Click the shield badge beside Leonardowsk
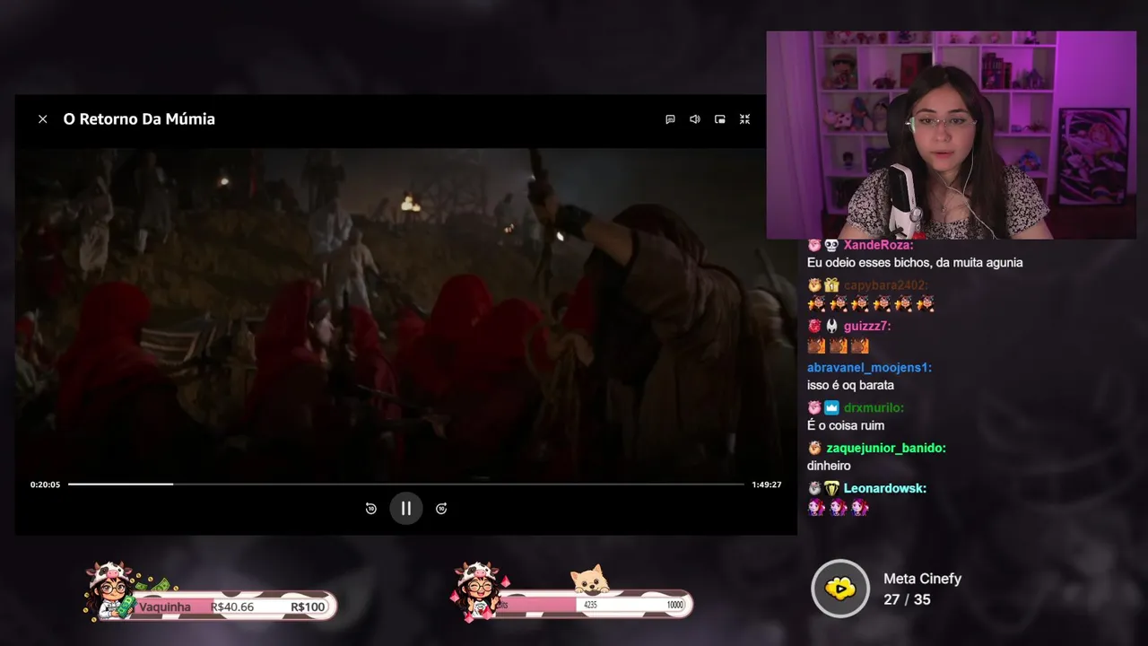The width and height of the screenshot is (1148, 646). (832, 488)
